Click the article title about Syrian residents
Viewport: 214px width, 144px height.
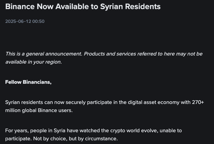click(83, 6)
